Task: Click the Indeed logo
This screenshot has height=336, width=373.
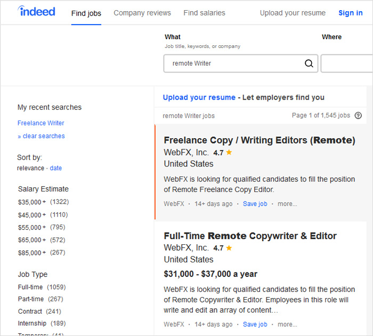Action: coord(36,11)
